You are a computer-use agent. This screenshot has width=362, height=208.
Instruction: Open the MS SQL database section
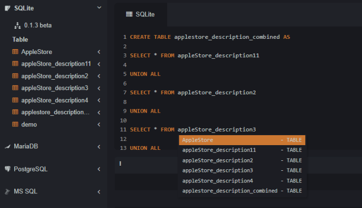click(25, 191)
